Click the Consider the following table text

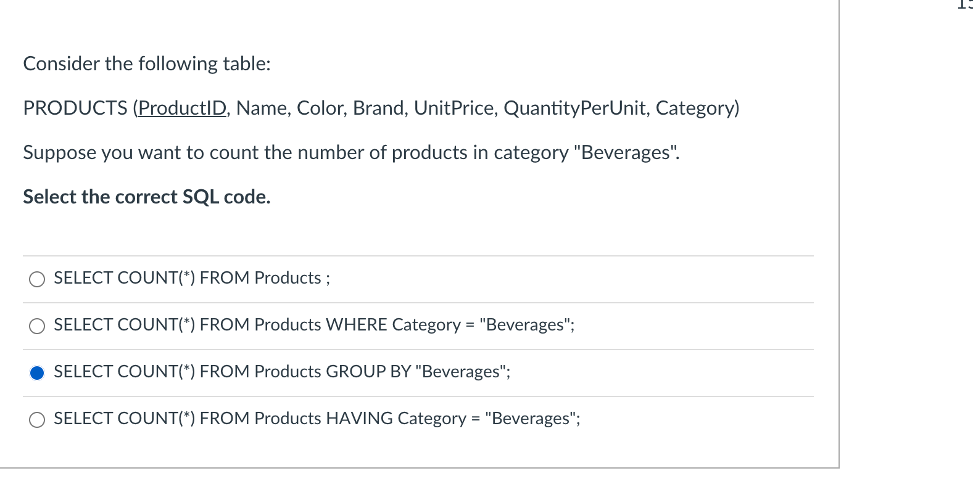(146, 64)
